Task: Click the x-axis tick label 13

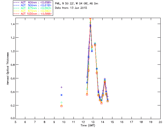Action: [x=93, y=122]
